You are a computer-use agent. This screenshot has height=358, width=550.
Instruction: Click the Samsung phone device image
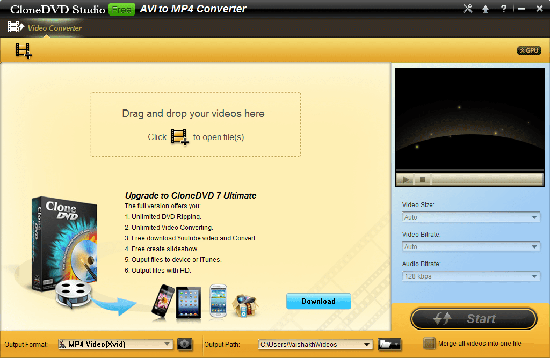218,301
